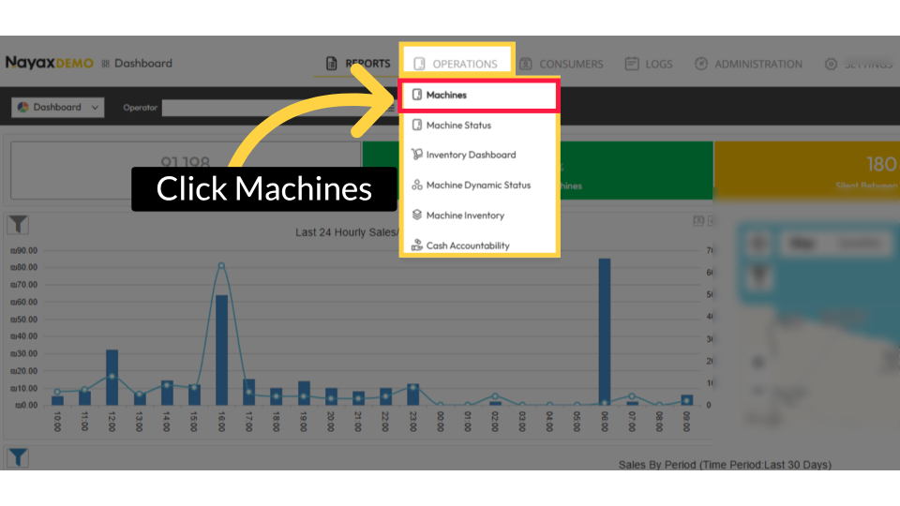Click the Cash Accountability icon
Image resolution: width=900 pixels, height=506 pixels.
[417, 246]
